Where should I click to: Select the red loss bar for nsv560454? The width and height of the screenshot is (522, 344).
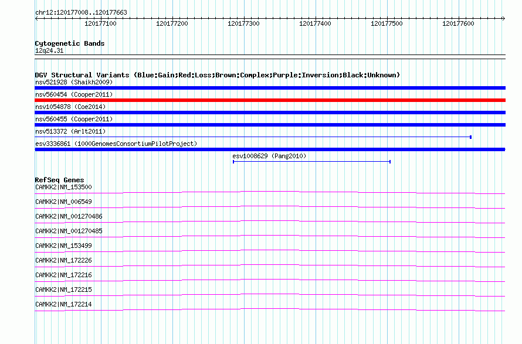pyautogui.click(x=270, y=100)
